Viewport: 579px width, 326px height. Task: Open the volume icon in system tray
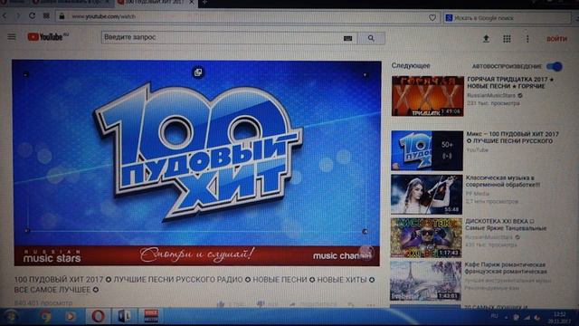pyautogui.click(x=536, y=318)
